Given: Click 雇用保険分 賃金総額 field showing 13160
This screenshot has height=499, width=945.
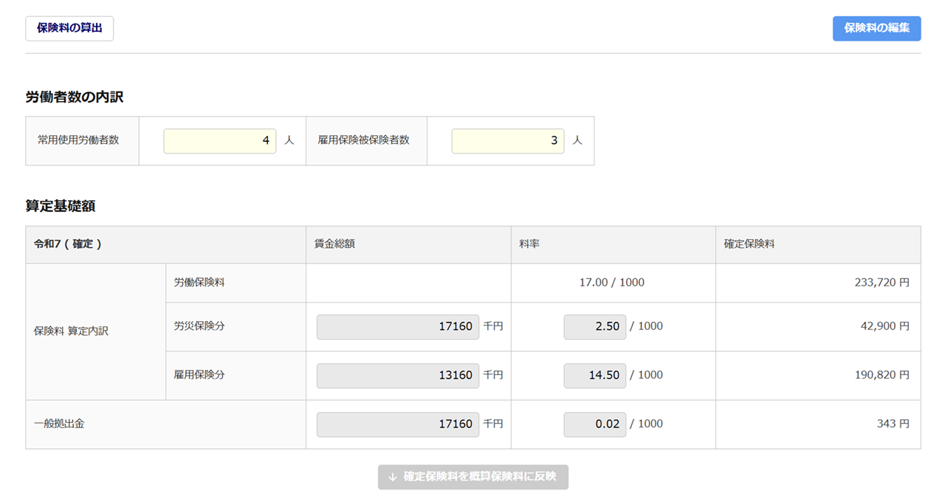Looking at the screenshot, I should (x=397, y=375).
